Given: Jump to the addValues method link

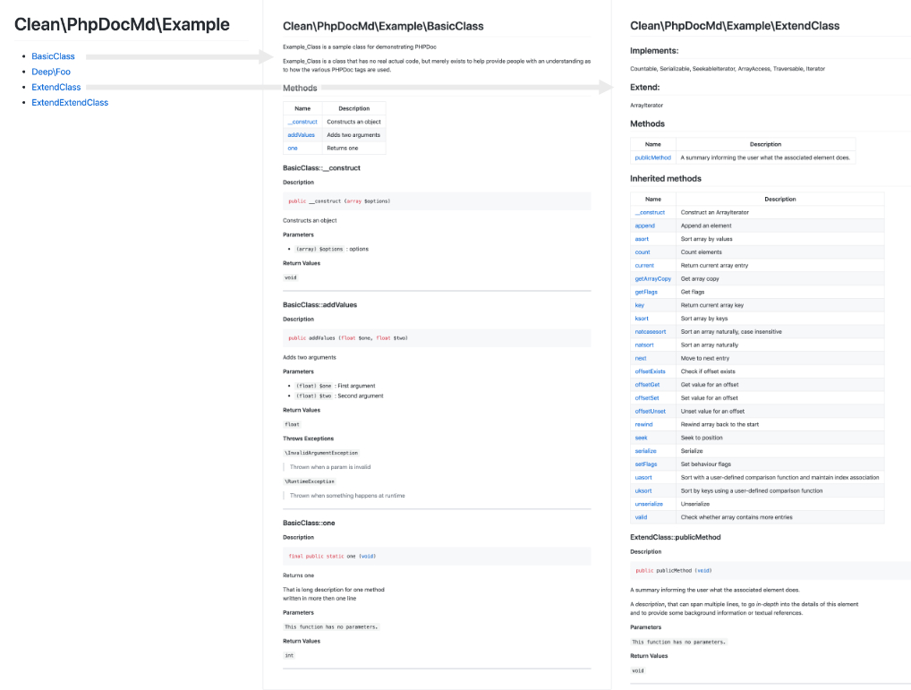Looking at the screenshot, I should tap(302, 135).
